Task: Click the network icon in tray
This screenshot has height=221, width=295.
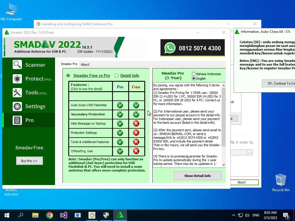Action: pos(241,215)
